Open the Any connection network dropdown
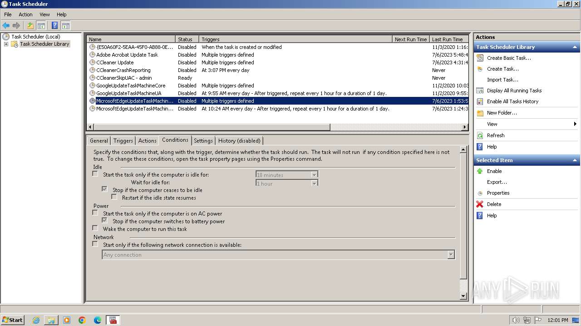 [451, 255]
